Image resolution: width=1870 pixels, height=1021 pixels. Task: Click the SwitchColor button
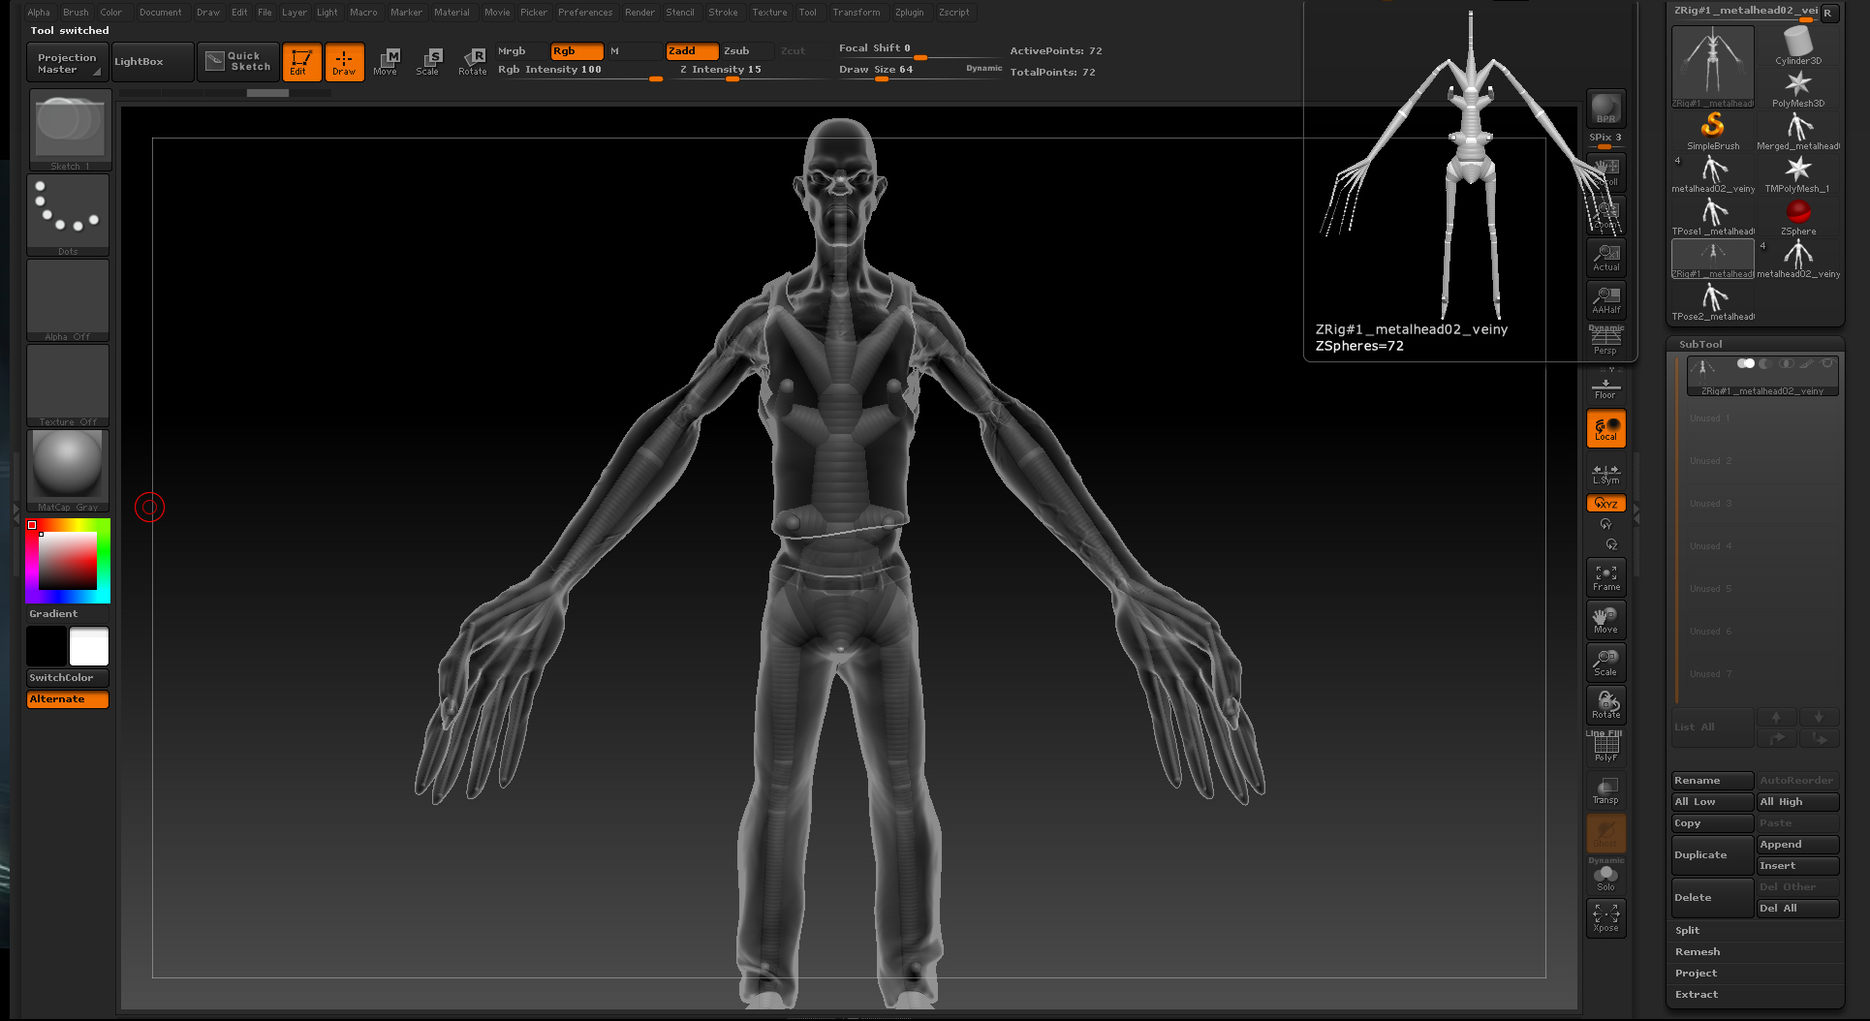(x=67, y=678)
